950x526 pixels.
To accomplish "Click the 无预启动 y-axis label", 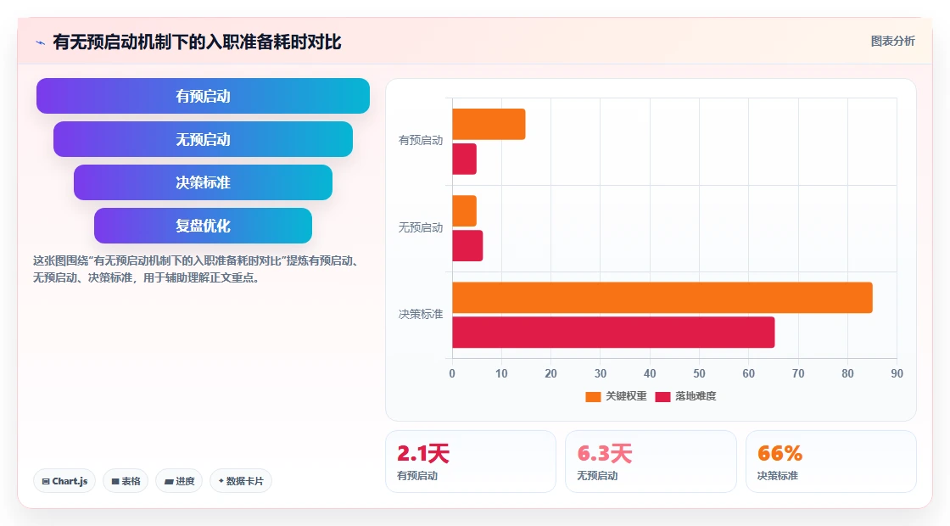I will (421, 228).
